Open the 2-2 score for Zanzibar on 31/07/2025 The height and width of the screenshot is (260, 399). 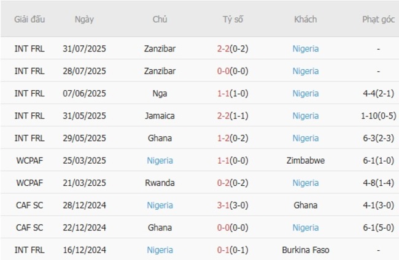(233, 48)
